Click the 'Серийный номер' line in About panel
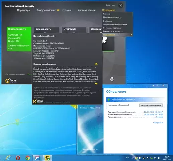 49,43
